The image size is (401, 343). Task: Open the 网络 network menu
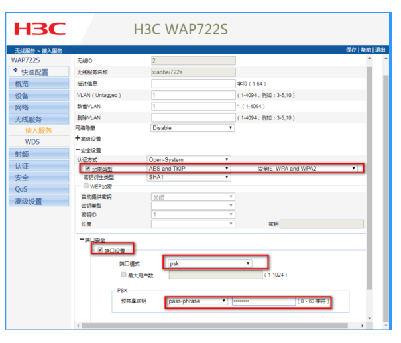tap(39, 107)
